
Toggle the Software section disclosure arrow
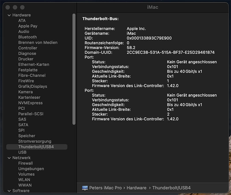tap(9, 191)
